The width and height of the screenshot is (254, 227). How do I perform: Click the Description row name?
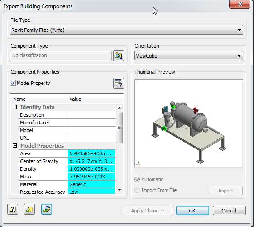(32, 115)
